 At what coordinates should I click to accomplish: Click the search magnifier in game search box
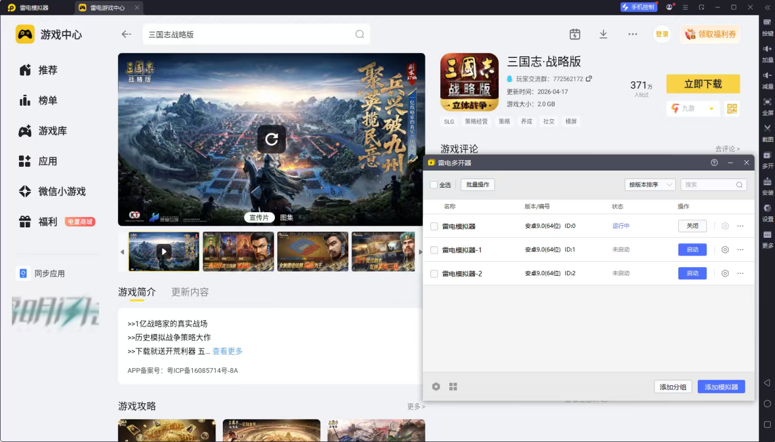[360, 34]
